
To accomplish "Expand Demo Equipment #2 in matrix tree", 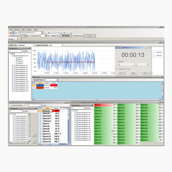I will (75, 115).
